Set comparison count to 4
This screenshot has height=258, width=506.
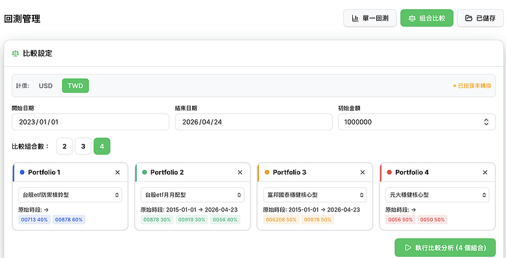click(x=102, y=147)
